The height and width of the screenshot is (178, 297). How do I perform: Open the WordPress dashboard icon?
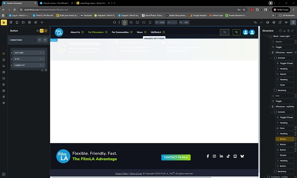click(x=274, y=22)
